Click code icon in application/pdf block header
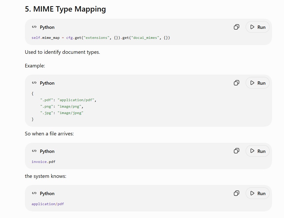284x218 pixels. coord(34,193)
